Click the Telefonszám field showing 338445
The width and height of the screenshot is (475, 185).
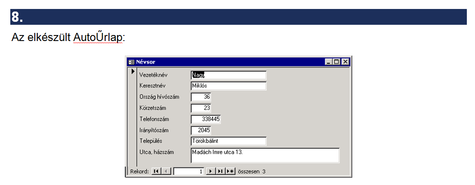[206, 119]
